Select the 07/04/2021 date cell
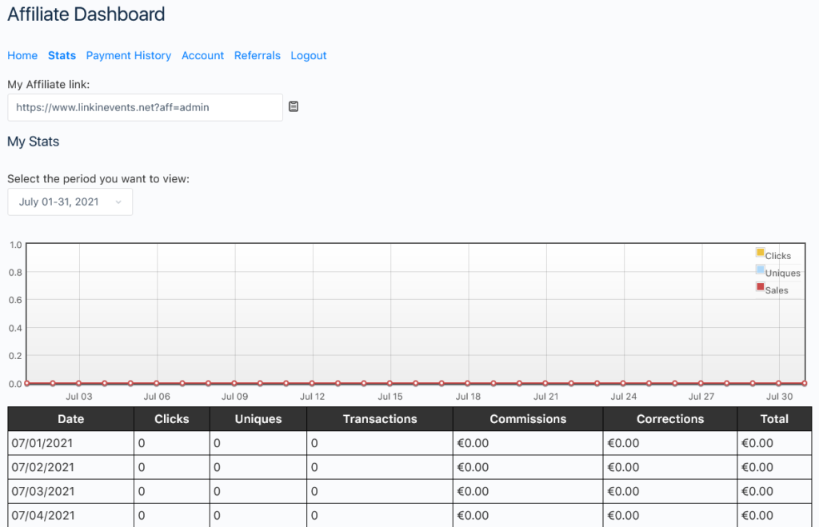819x527 pixels. click(x=71, y=515)
